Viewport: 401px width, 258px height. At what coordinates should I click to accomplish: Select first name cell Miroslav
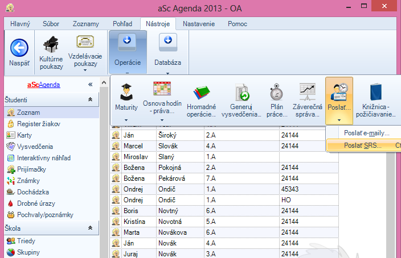point(138,157)
